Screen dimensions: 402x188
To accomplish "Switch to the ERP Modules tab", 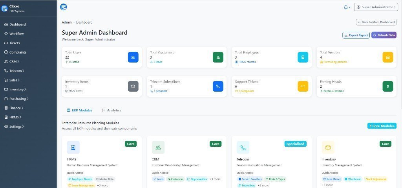I will 79,110.
